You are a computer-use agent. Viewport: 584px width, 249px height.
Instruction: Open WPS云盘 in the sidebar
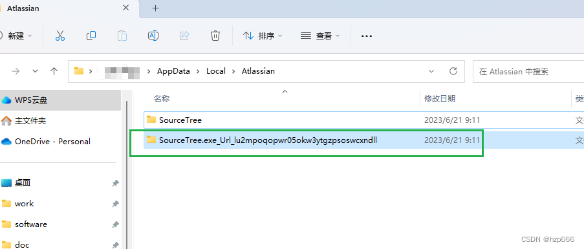pos(60,100)
